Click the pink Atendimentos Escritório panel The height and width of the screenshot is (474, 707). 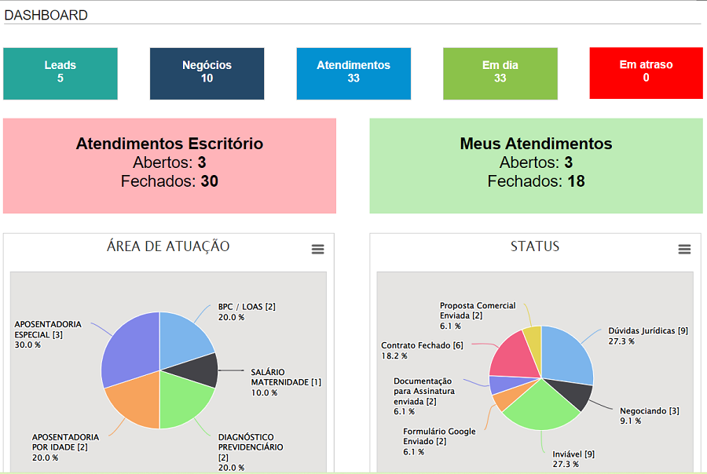170,166
